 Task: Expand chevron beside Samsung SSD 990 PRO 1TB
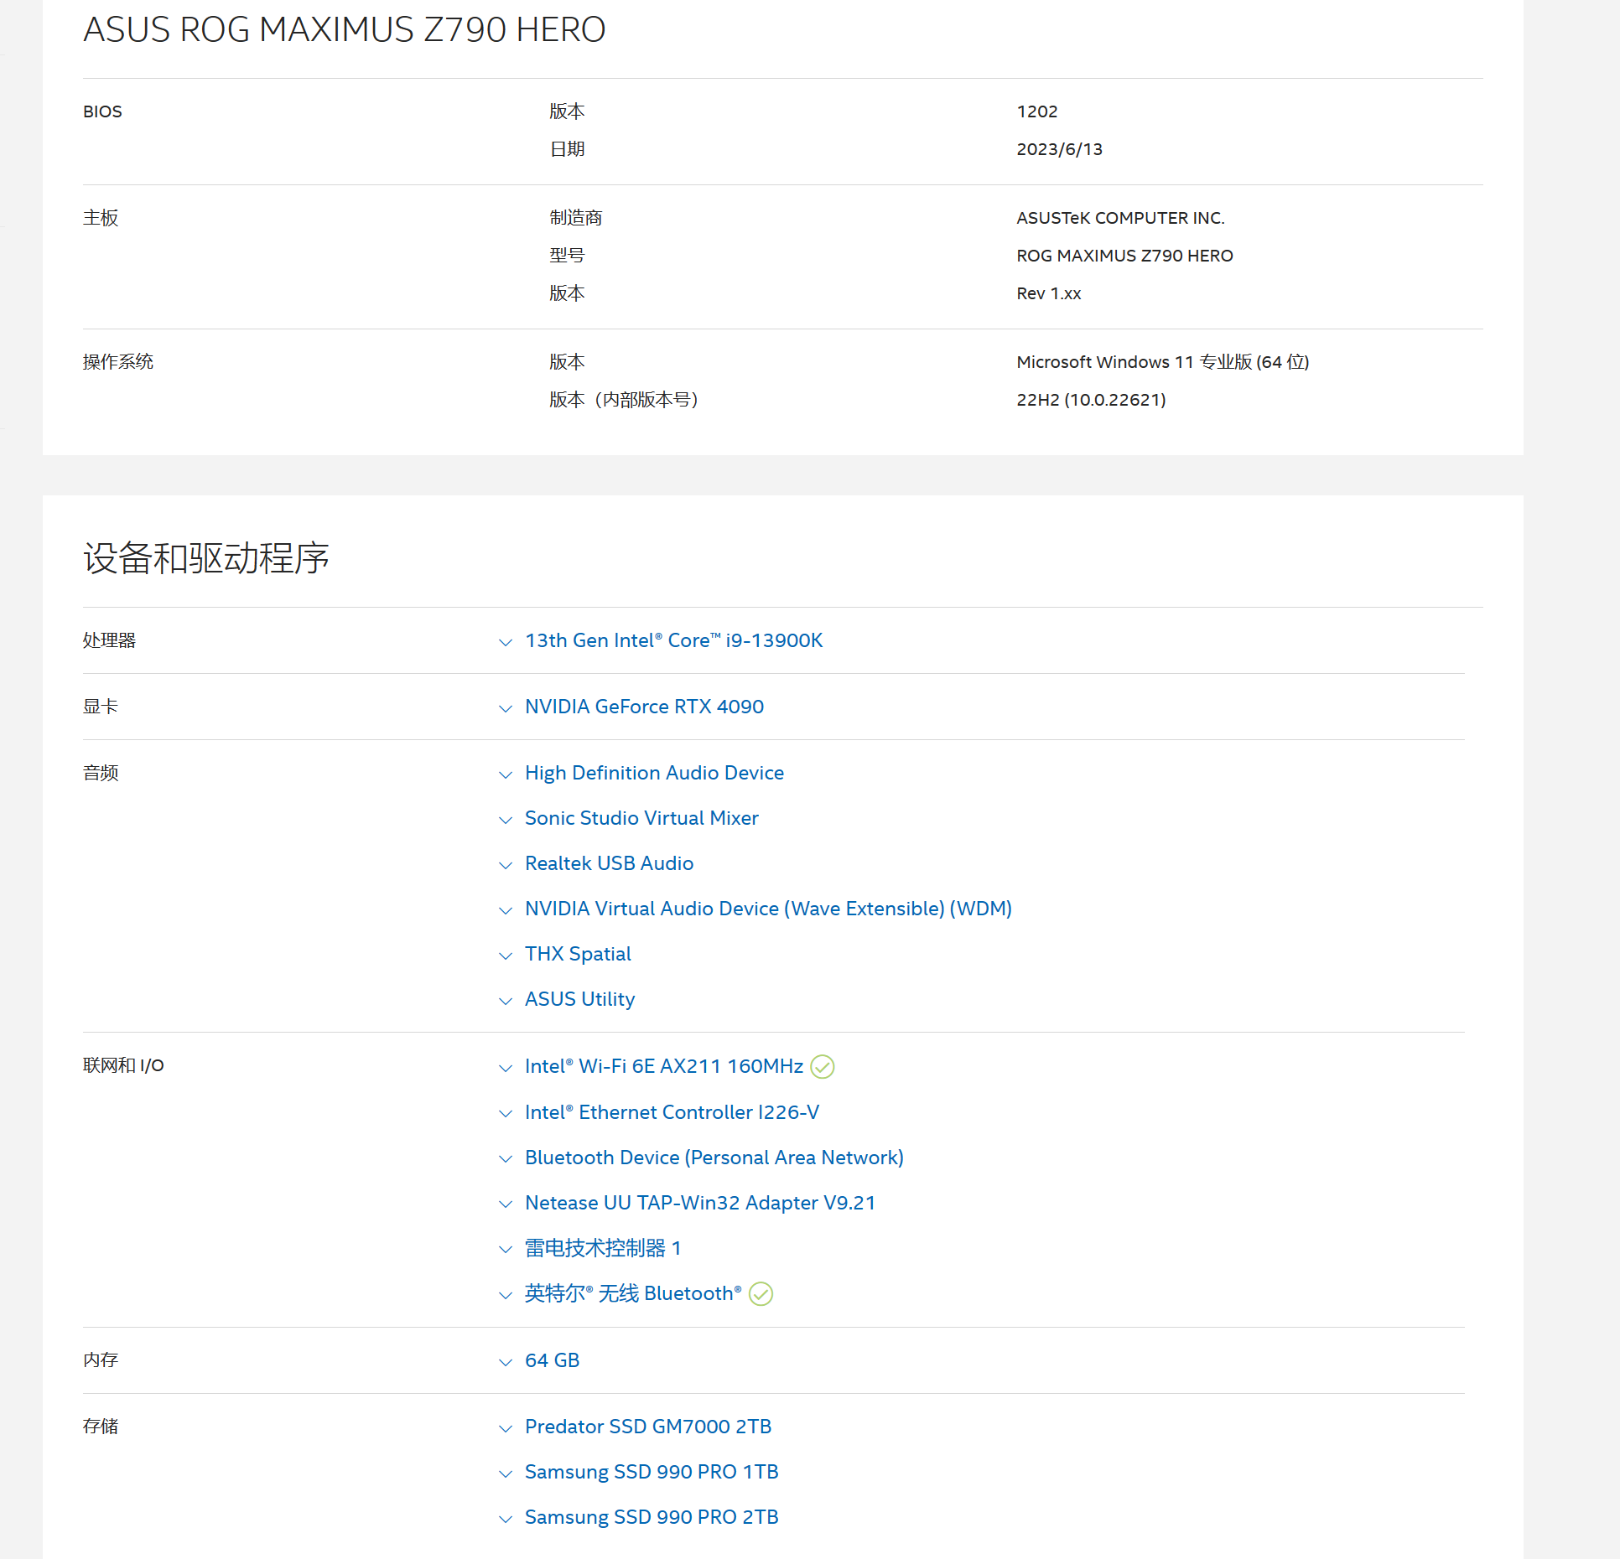point(505,1474)
